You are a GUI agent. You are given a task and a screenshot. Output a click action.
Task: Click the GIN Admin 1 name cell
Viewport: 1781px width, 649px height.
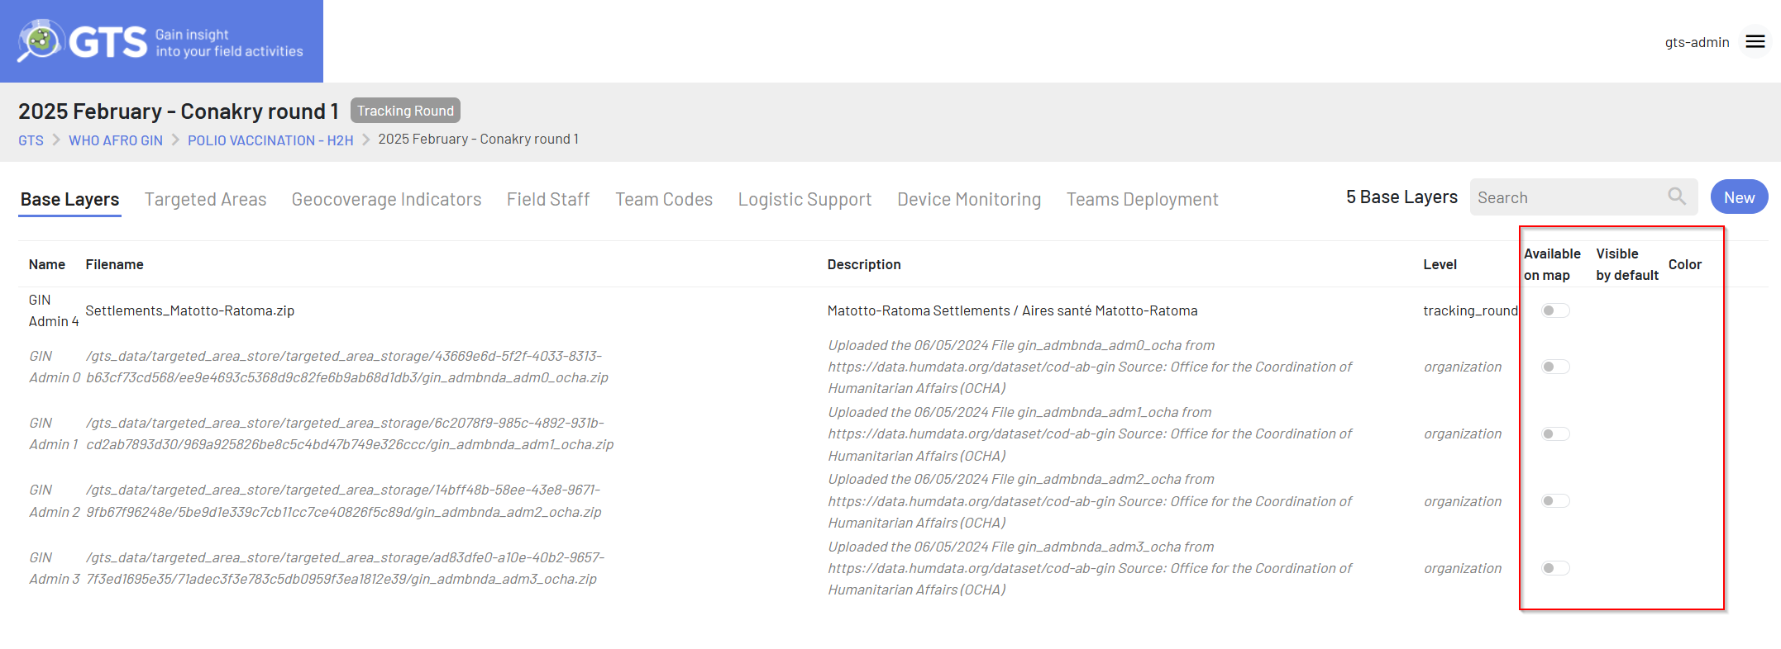[x=54, y=433]
